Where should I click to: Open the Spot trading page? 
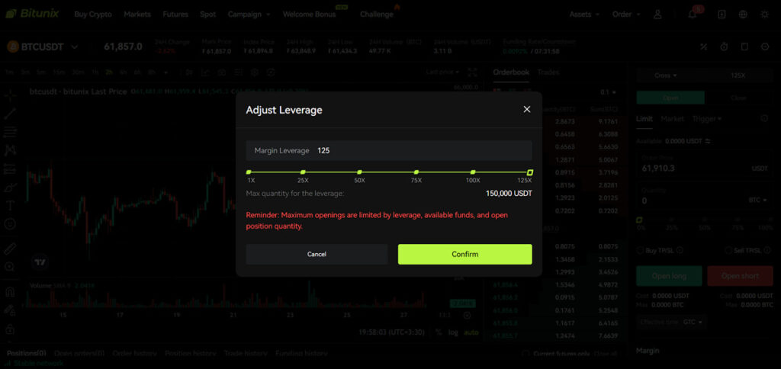point(207,14)
